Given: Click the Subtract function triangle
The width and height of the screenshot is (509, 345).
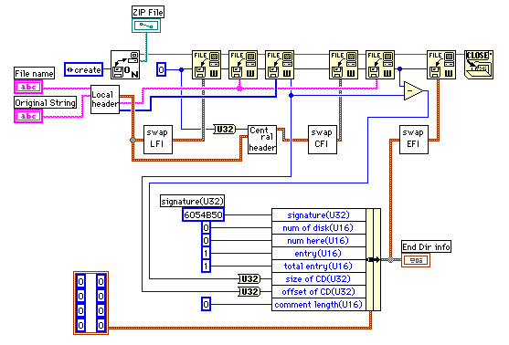Looking at the screenshot, I should [x=413, y=91].
